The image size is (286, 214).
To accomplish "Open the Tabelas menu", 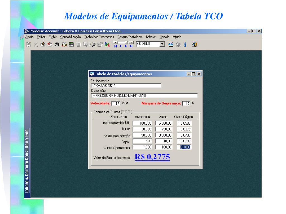I will [151, 37].
